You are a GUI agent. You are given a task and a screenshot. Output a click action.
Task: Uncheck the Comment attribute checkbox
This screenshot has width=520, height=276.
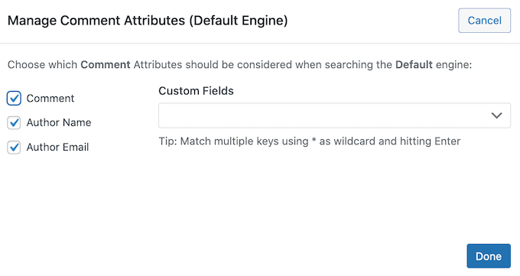click(x=14, y=98)
